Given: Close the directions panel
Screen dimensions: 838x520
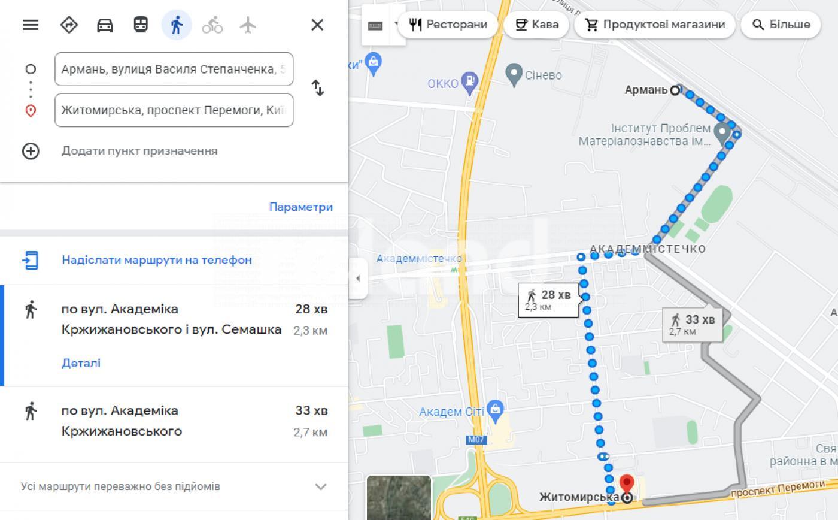Looking at the screenshot, I should pyautogui.click(x=317, y=25).
